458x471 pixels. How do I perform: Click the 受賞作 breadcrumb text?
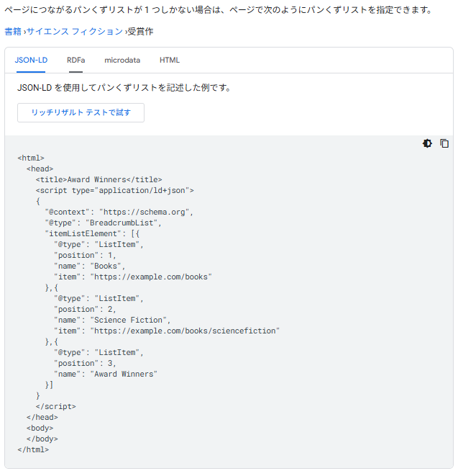point(140,31)
